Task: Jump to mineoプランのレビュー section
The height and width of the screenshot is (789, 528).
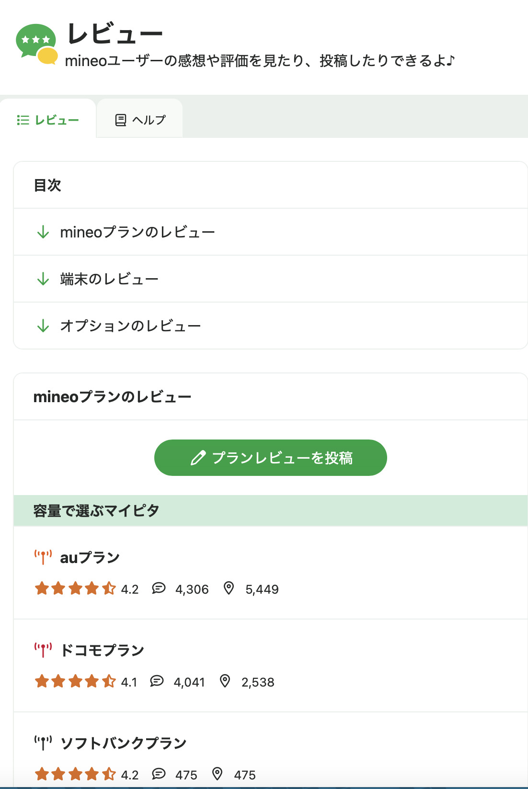Action: coord(137,232)
